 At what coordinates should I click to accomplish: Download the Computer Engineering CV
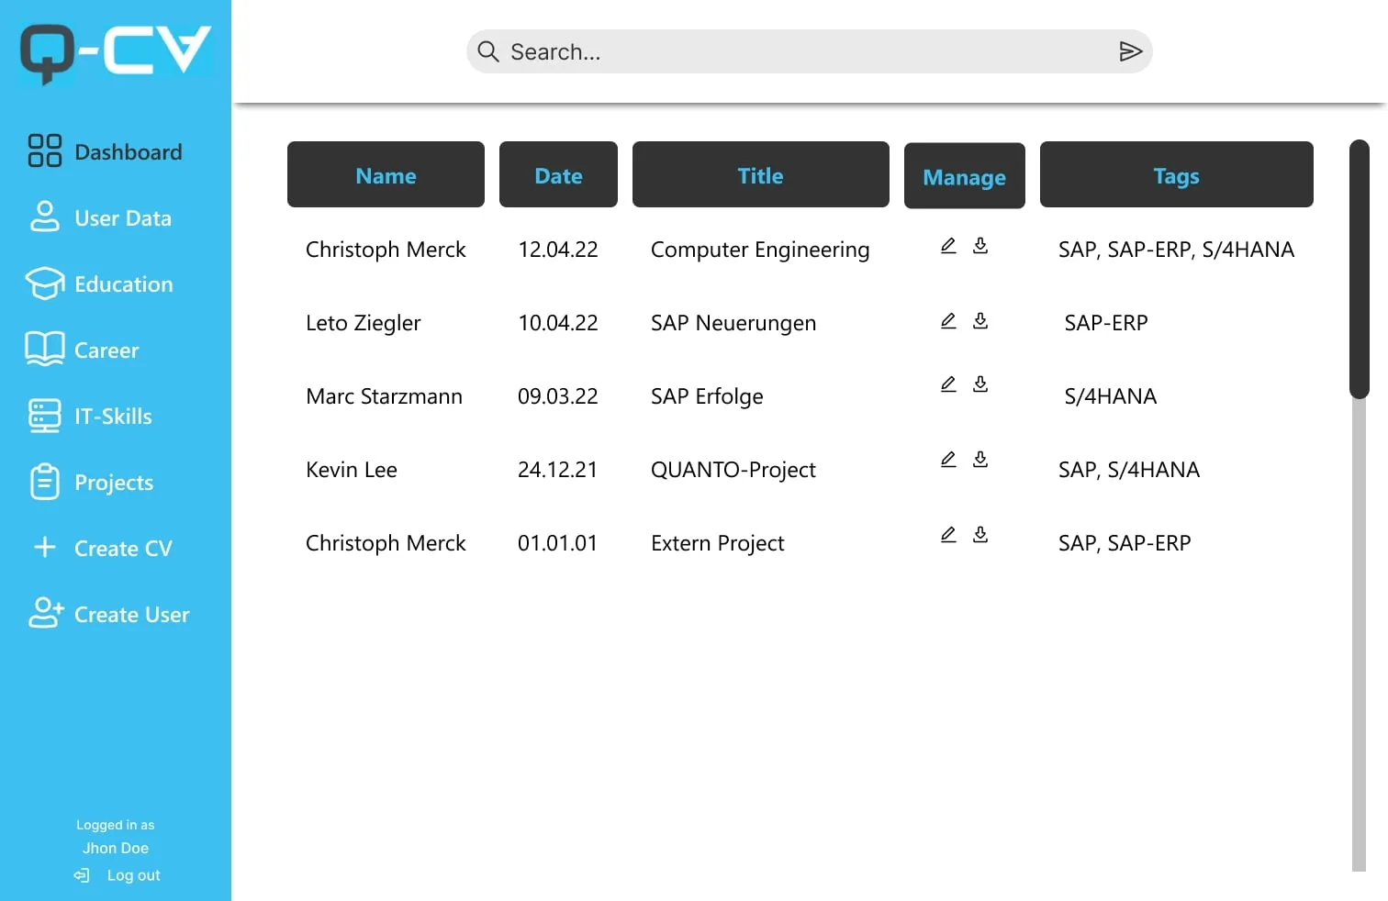(980, 246)
